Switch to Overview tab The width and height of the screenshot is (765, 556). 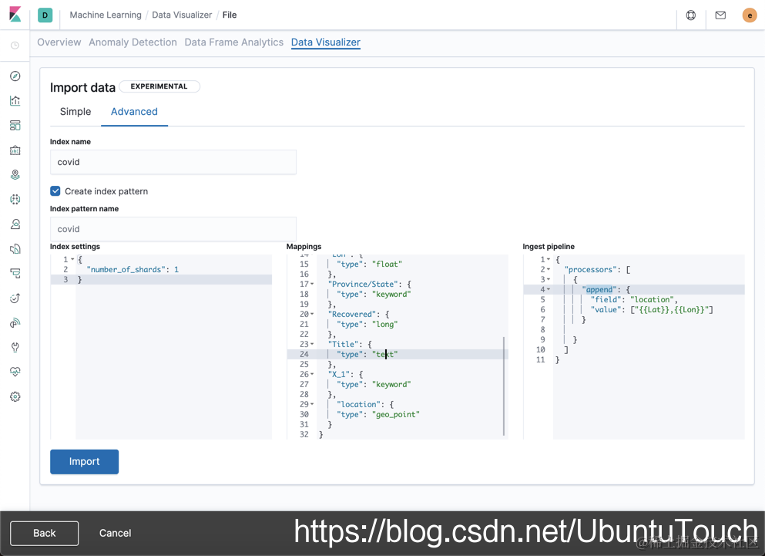(59, 42)
